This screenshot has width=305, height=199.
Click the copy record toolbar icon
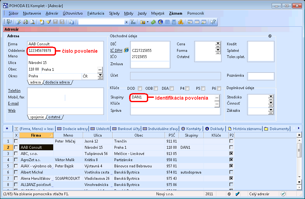click(x=71, y=22)
